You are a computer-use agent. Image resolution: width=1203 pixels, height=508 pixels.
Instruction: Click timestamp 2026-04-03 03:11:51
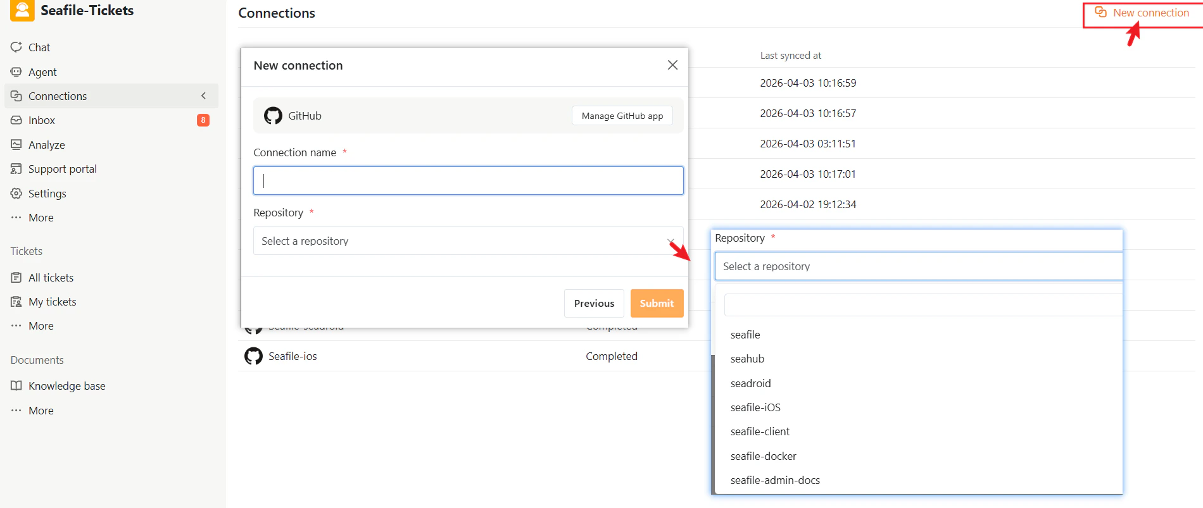click(x=808, y=144)
